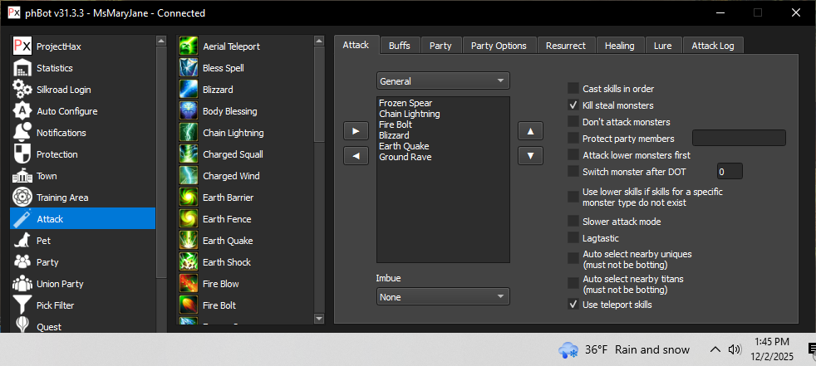Select the Chain Lightning skill icon
The height and width of the screenshot is (366, 816).
(x=189, y=133)
